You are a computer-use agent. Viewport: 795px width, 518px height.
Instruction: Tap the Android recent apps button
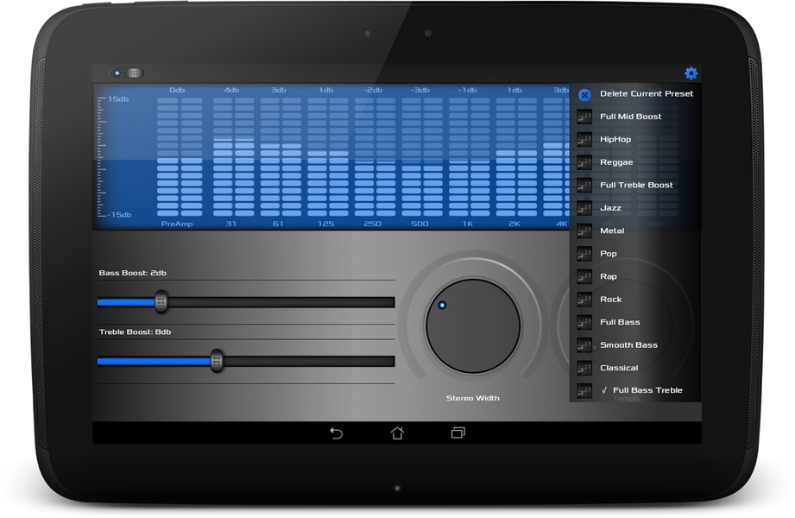458,433
